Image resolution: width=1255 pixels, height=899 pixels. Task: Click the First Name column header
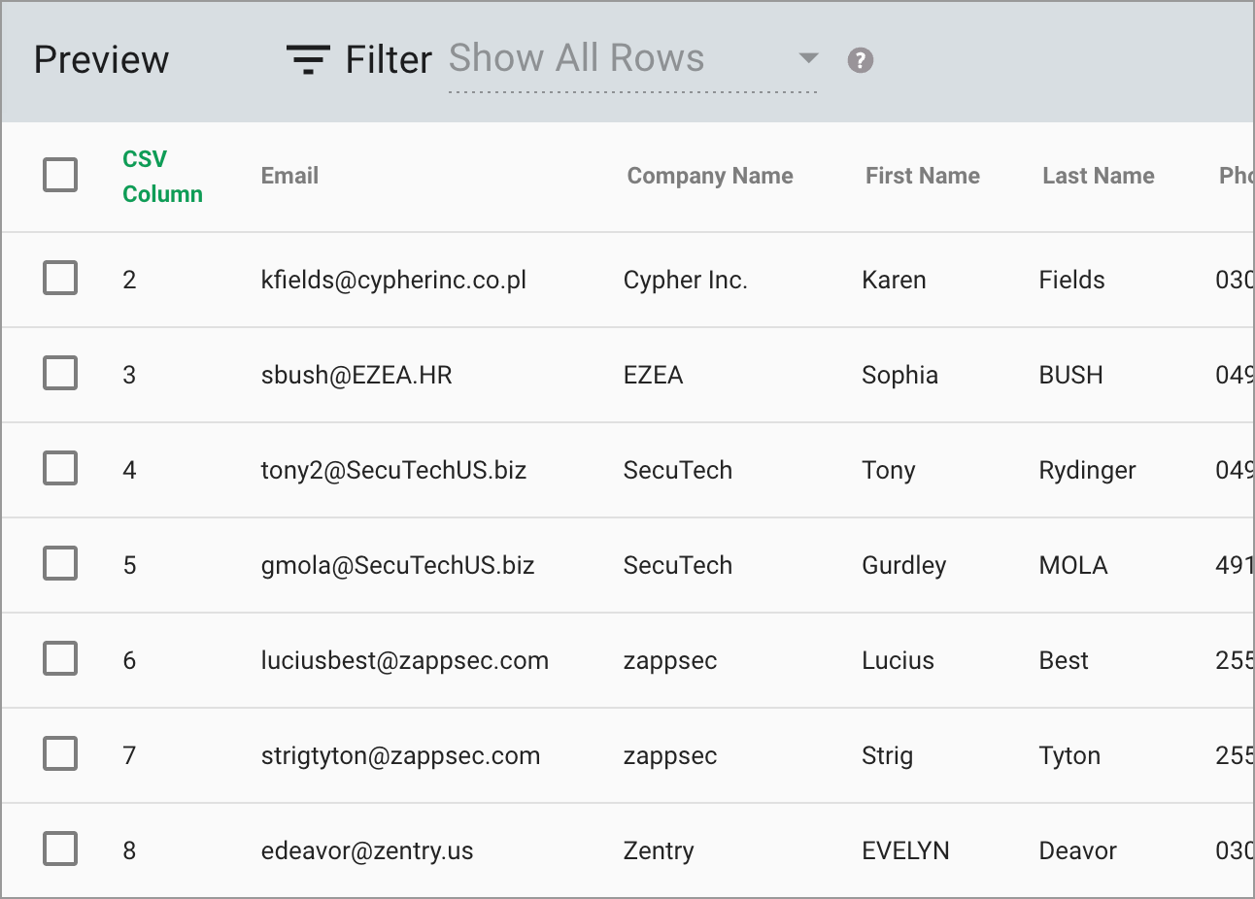tap(922, 176)
